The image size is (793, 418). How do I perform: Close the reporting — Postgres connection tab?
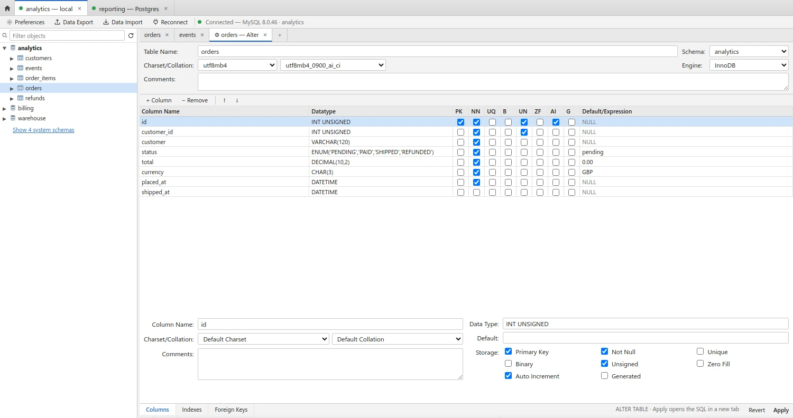pyautogui.click(x=165, y=9)
